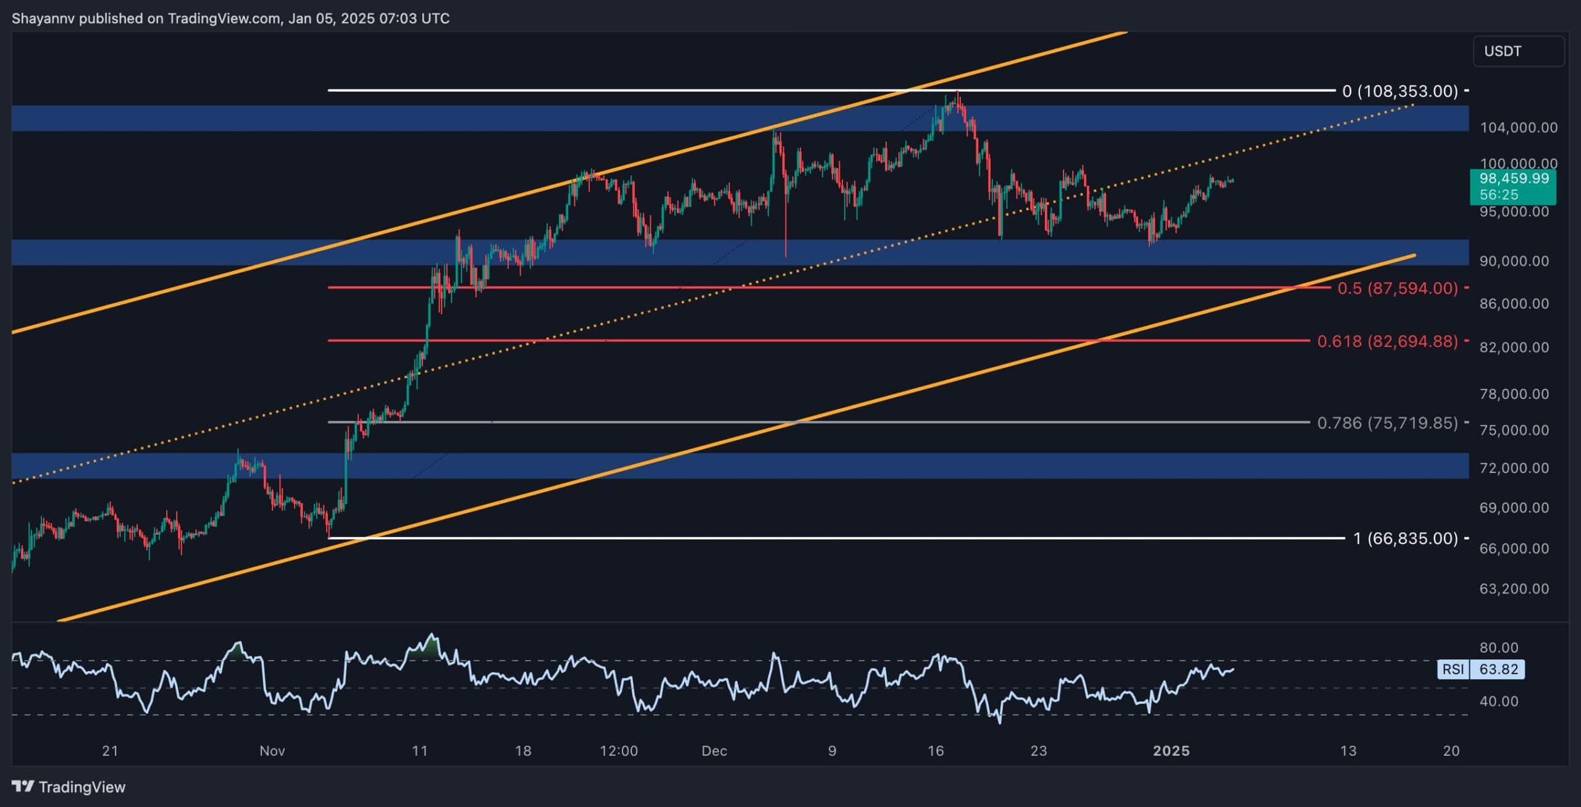This screenshot has height=807, width=1581.
Task: Click the 69,000.00 price axis label
Action: tap(1514, 508)
